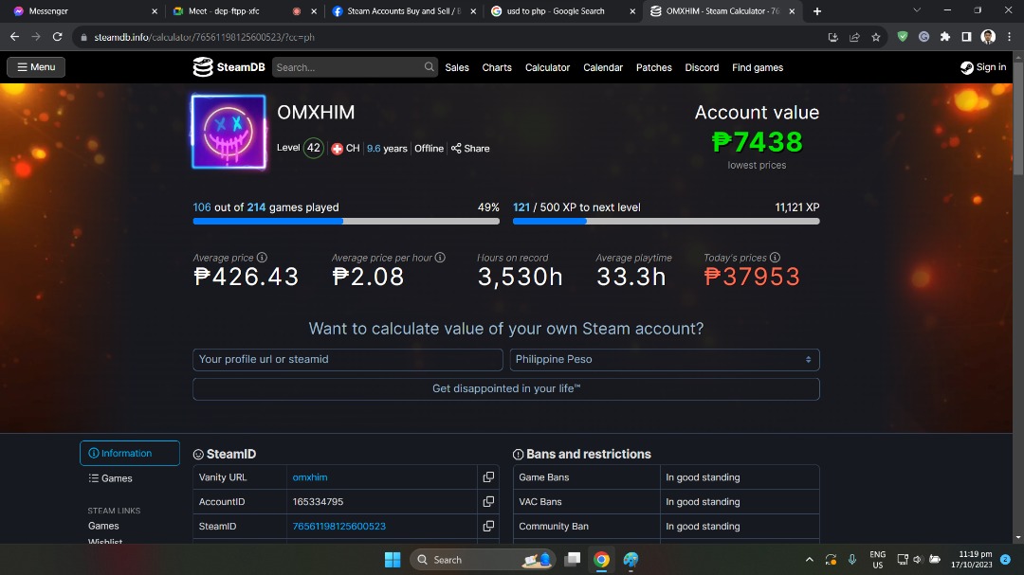This screenshot has height=575, width=1024.
Task: Open a new browser tab
Action: pyautogui.click(x=817, y=11)
